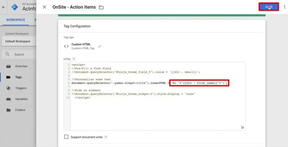Click the //Hide an element comment line

coord(86,90)
